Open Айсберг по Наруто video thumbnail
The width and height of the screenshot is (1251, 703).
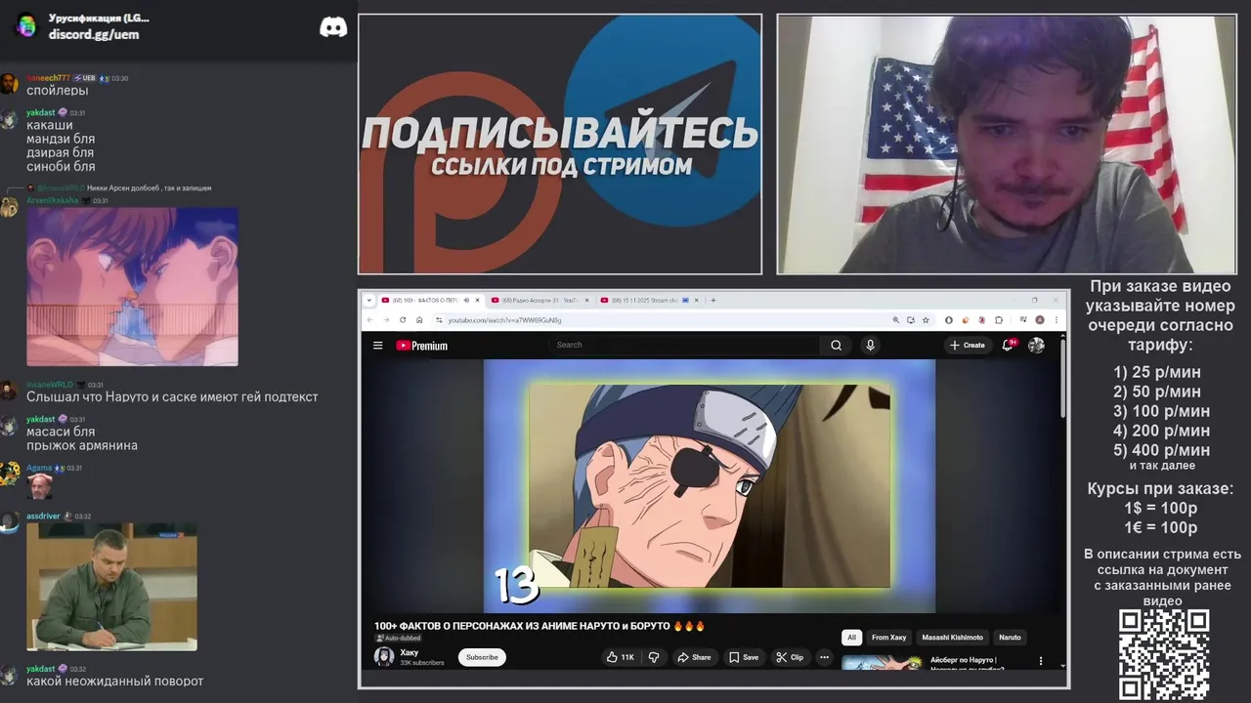pyautogui.click(x=882, y=662)
